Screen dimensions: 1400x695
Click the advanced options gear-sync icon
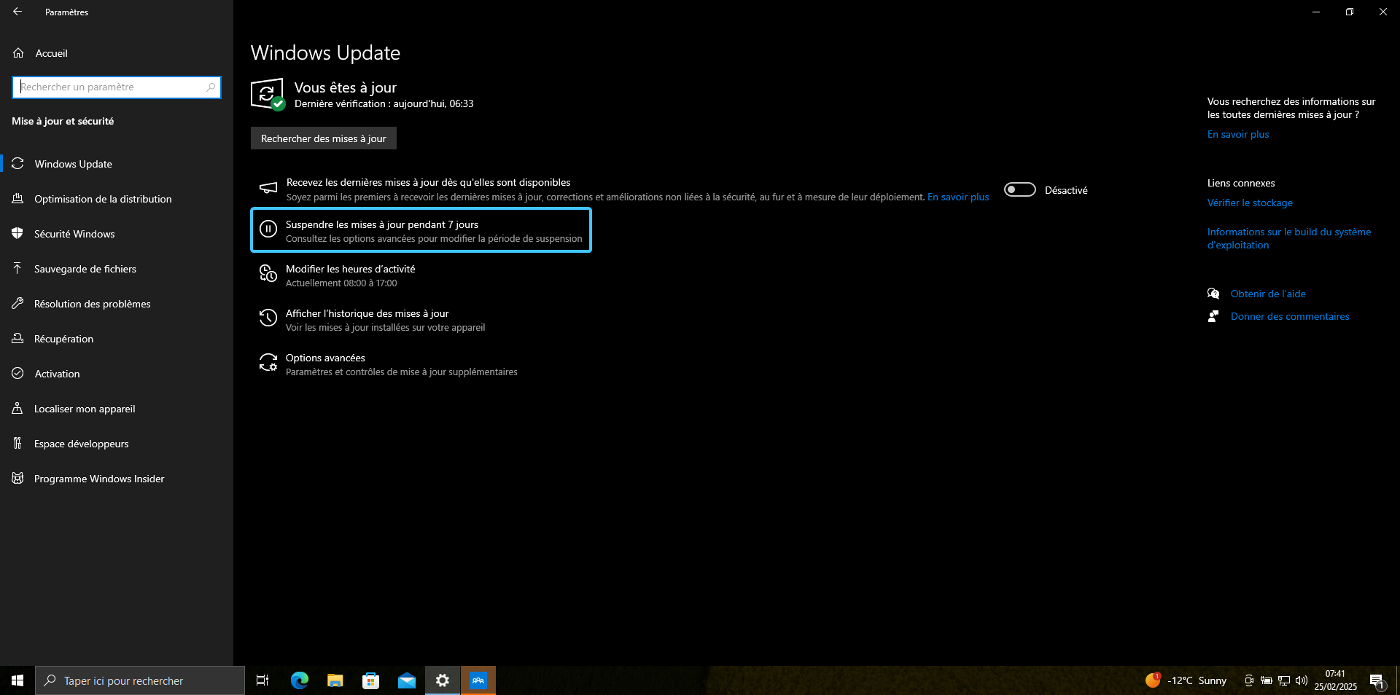click(268, 363)
